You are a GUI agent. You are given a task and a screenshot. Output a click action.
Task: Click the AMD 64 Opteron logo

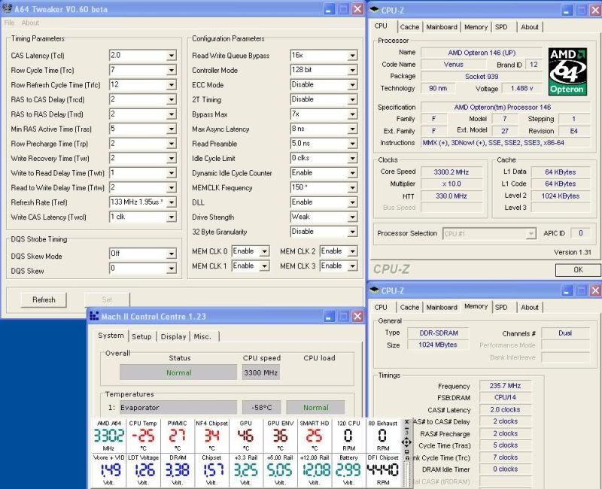(x=567, y=71)
